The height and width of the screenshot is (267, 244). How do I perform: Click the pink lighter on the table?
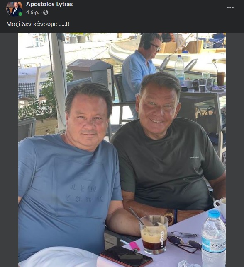[134, 246]
